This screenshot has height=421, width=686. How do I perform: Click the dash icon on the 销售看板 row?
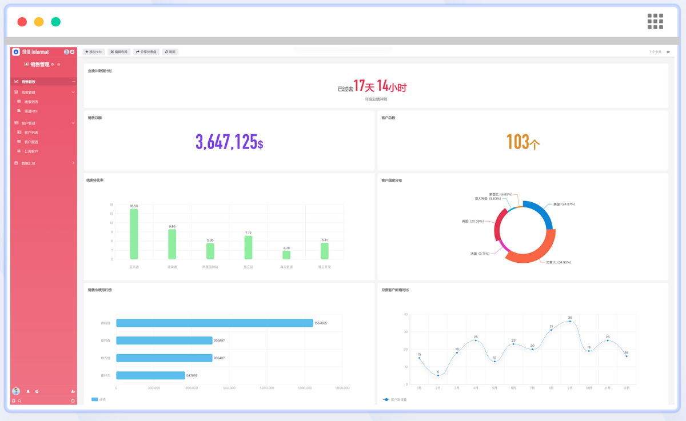pyautogui.click(x=73, y=82)
